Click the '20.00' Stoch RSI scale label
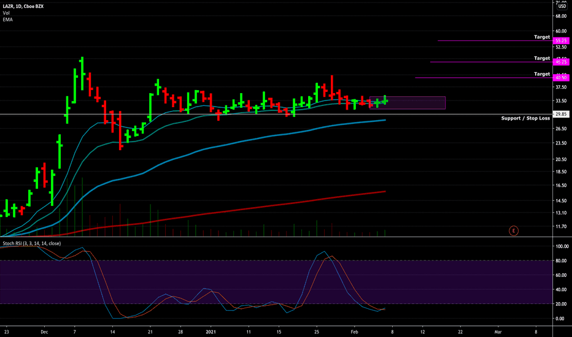Viewport: 572px width, 337px height. pyautogui.click(x=561, y=304)
